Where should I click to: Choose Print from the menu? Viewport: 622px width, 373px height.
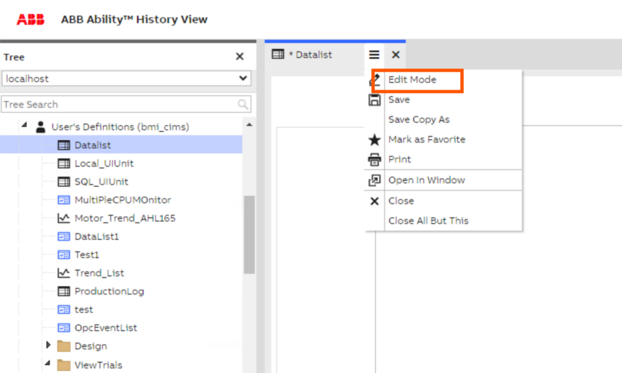point(400,159)
